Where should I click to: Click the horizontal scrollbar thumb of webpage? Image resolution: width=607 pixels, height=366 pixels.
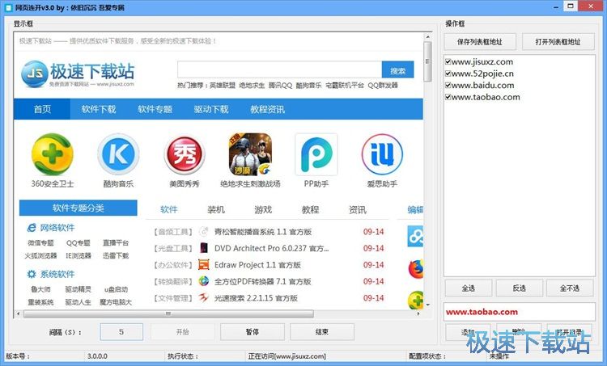tap(168, 313)
